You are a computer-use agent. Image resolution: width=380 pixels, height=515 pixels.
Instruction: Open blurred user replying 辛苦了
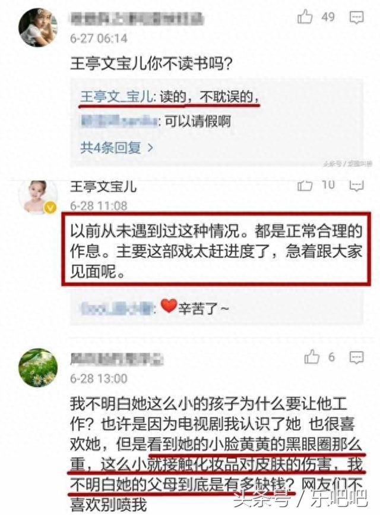coord(117,309)
